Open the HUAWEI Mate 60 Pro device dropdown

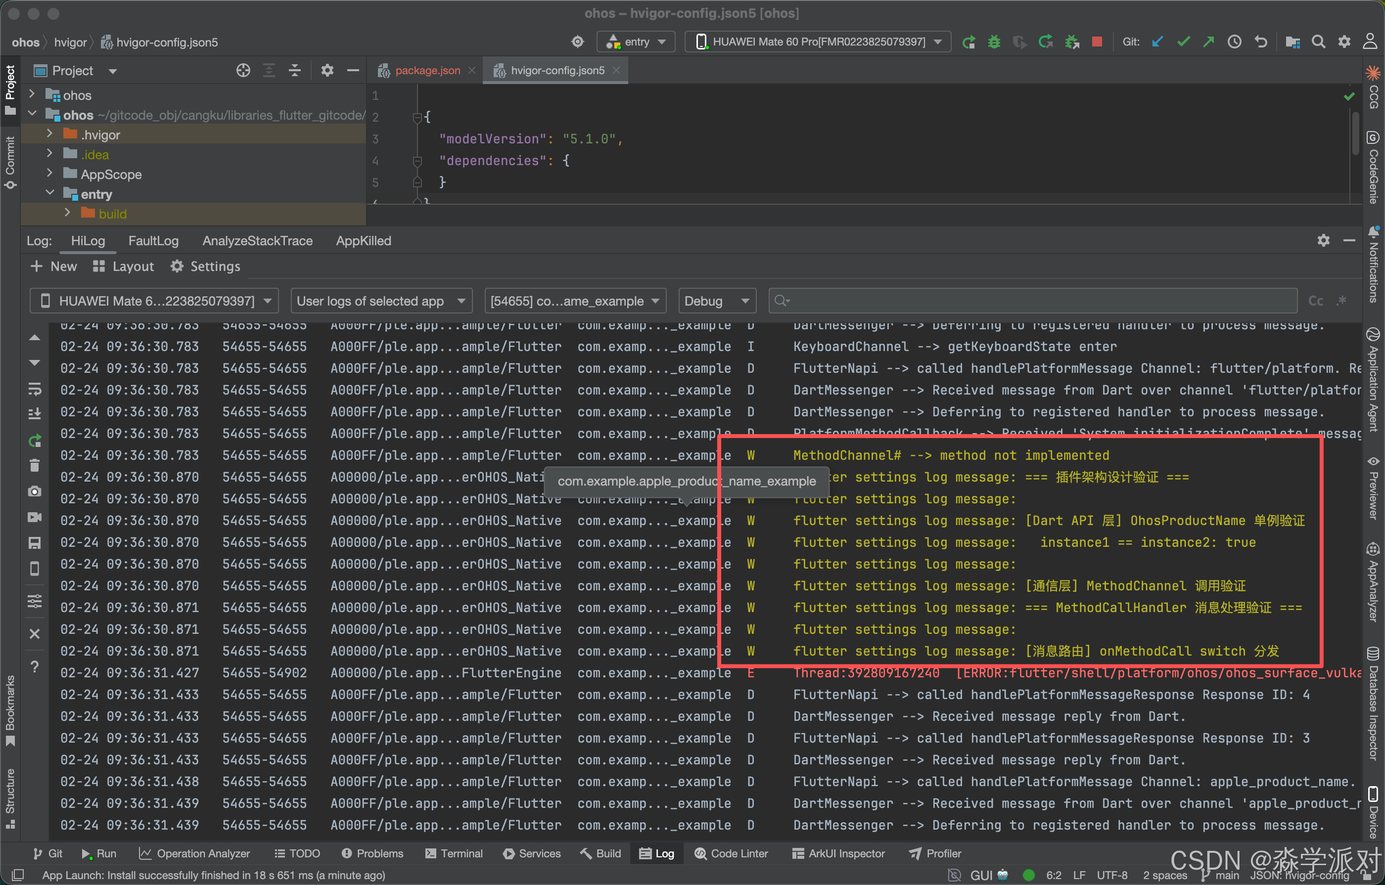click(x=818, y=42)
